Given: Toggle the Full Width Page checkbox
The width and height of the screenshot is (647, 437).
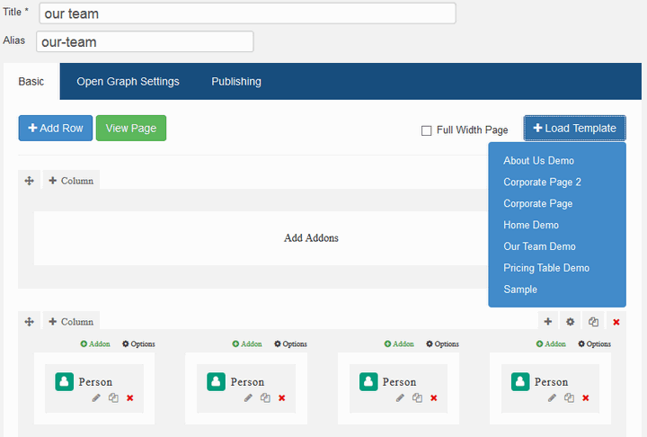Looking at the screenshot, I should click(427, 130).
